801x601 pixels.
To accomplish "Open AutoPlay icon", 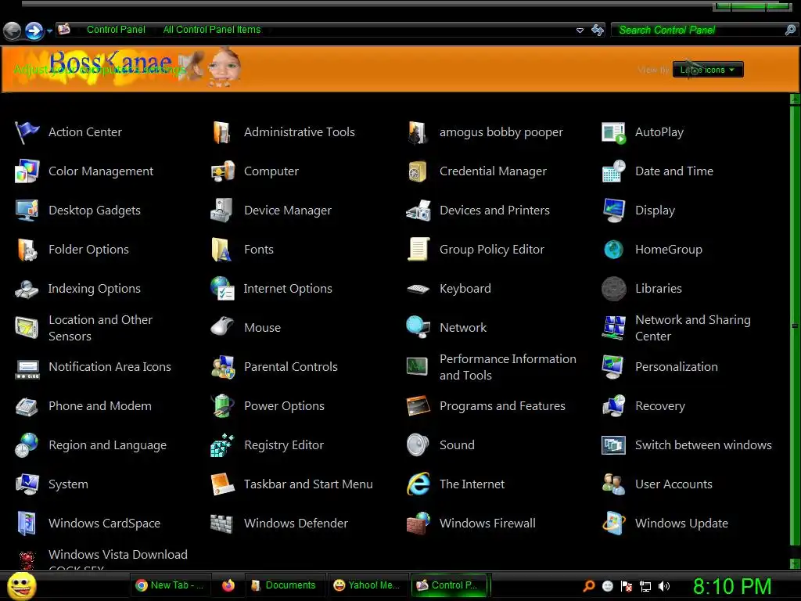I will (x=613, y=132).
